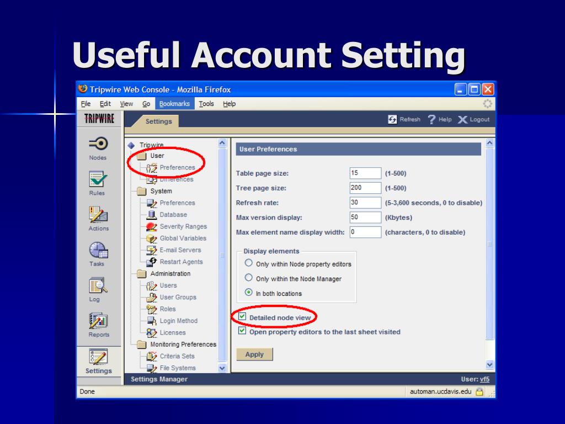Select the Tripwire root tree node
The image size is (565, 424).
point(151,145)
